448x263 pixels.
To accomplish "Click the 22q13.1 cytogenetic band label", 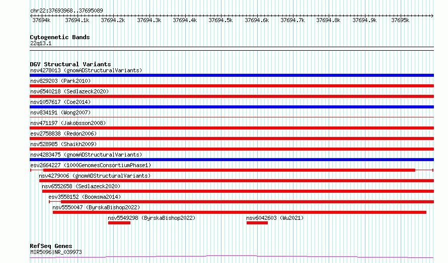I will (41, 43).
